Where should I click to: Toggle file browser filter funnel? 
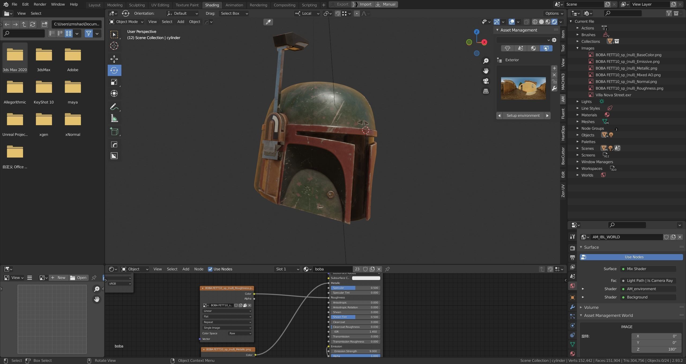point(88,33)
